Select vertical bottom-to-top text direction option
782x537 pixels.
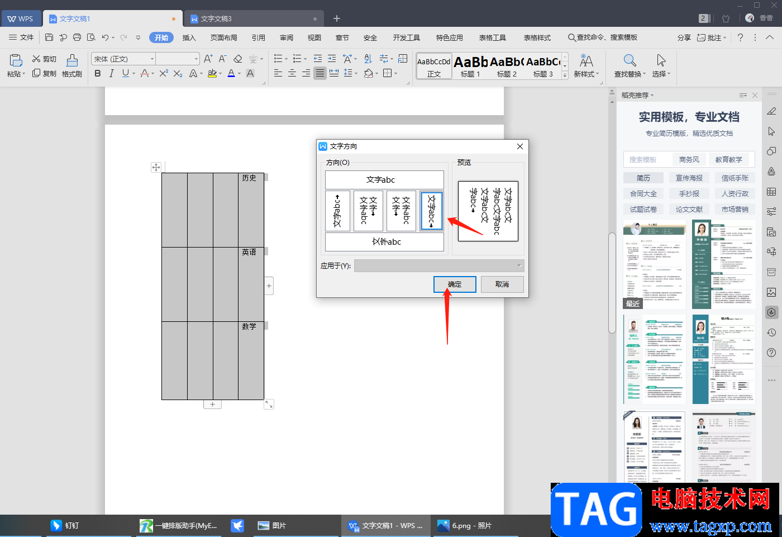337,211
